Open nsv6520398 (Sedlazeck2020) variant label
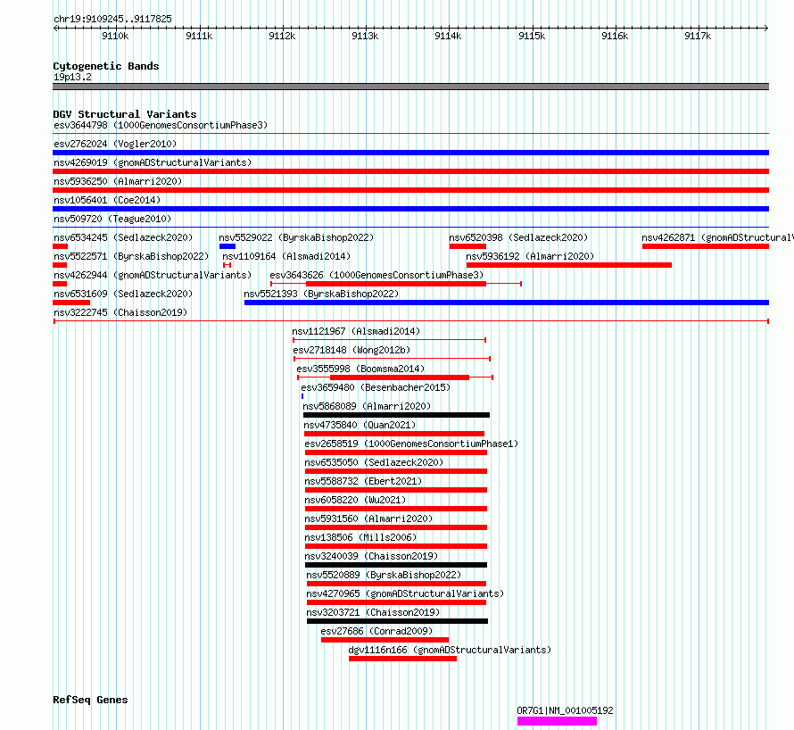This screenshot has height=730, width=794. click(518, 237)
